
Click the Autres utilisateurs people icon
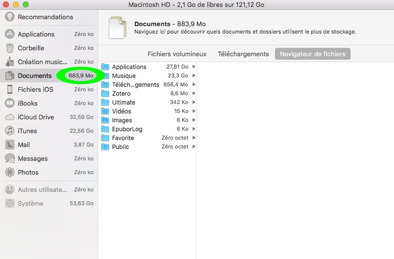tap(9, 189)
